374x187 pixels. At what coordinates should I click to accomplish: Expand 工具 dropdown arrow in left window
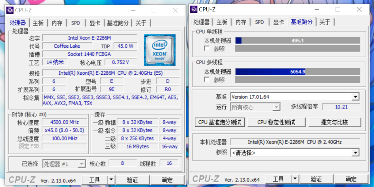click(x=111, y=180)
